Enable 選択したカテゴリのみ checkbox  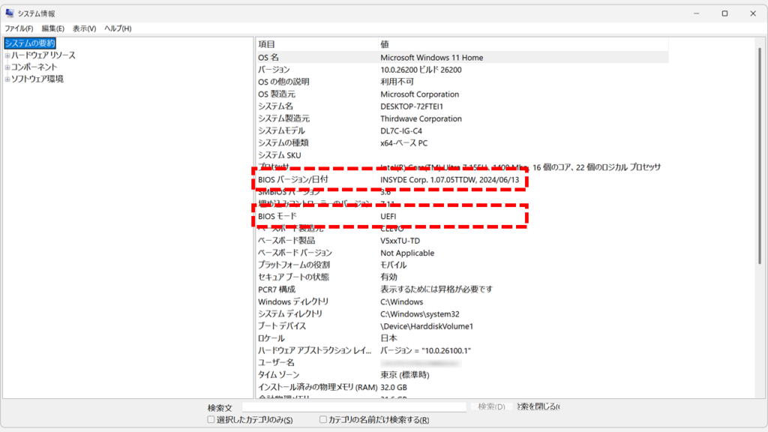pyautogui.click(x=211, y=420)
